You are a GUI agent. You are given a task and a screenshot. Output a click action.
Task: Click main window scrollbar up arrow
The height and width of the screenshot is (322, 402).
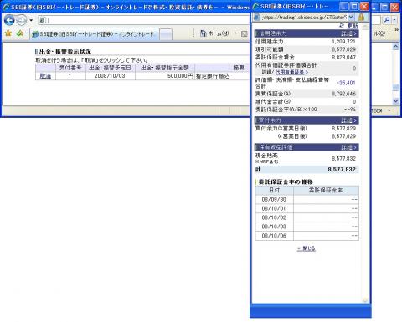[395, 47]
